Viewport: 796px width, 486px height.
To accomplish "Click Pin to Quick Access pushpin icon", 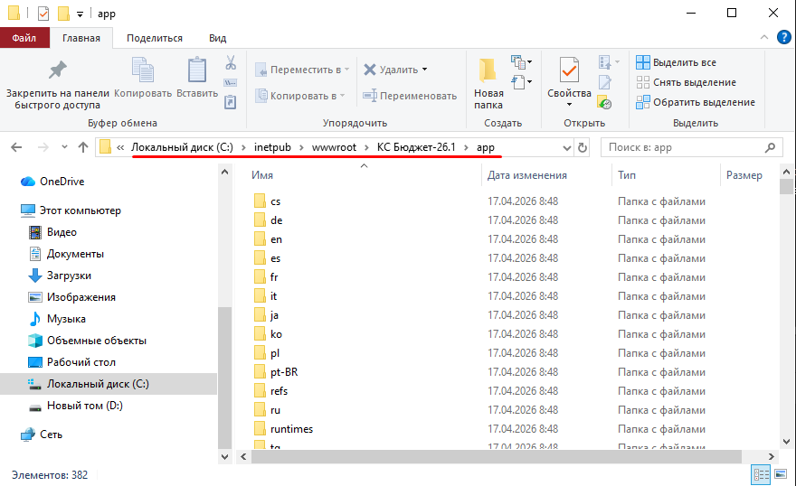I will tap(57, 70).
